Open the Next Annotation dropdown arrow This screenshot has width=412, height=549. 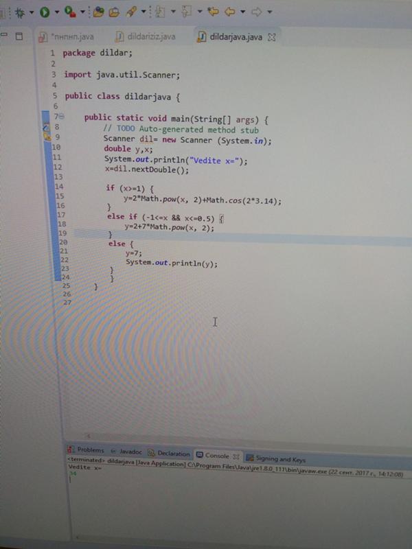(173, 12)
